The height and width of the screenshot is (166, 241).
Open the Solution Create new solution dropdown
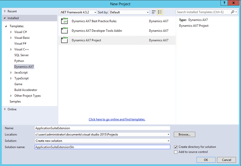[168, 141]
